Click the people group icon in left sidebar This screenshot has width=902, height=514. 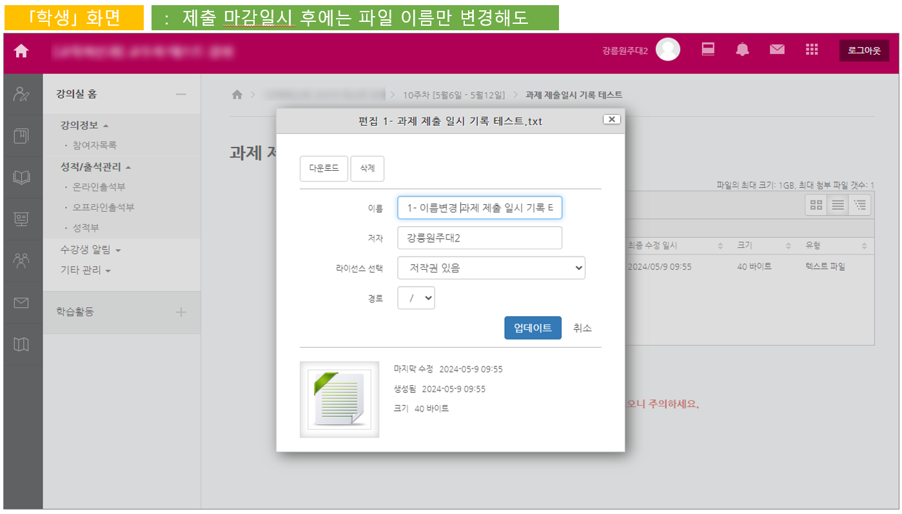pos(21,260)
